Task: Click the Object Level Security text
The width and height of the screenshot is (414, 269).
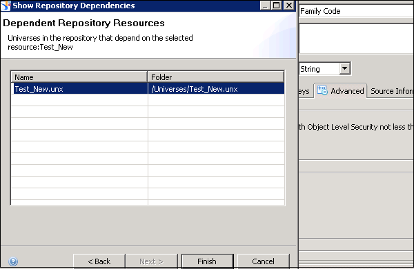Action: pos(356,127)
